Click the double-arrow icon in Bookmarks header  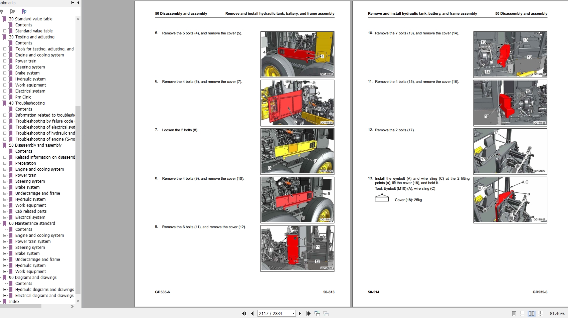point(73,3)
